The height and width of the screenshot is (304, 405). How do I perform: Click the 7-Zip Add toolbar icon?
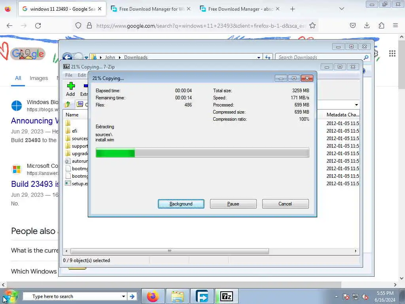tap(70, 89)
